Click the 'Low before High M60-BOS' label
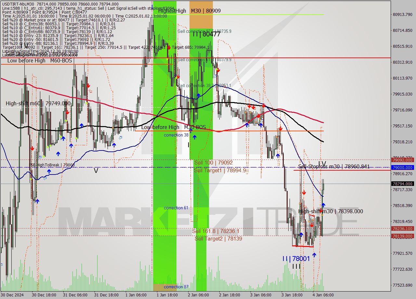Viewport: 416px width, 299px height. click(x=40, y=60)
